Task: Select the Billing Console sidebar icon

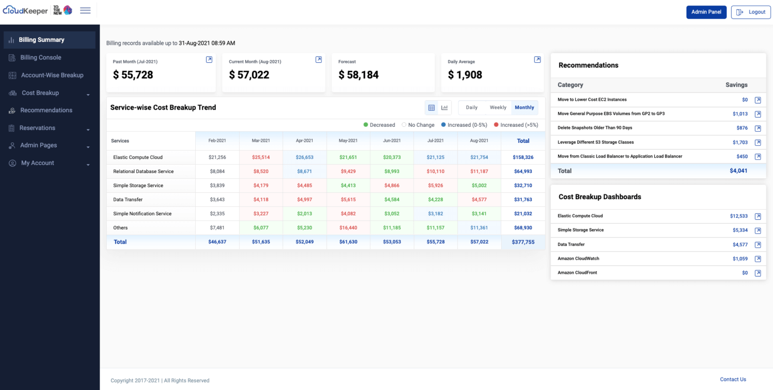Action: tap(11, 57)
